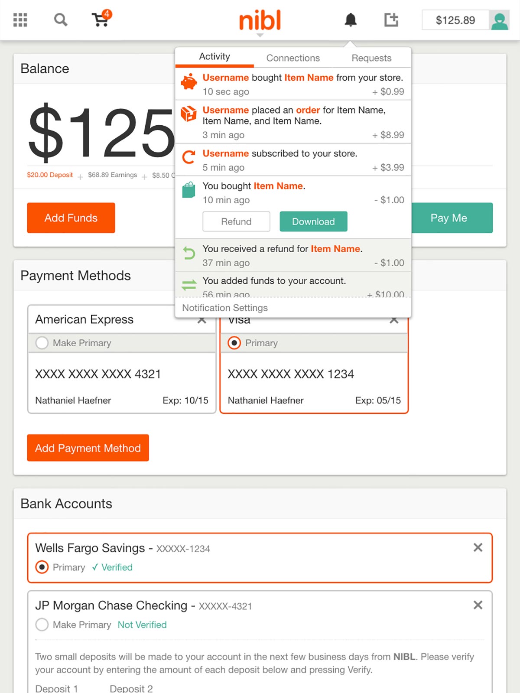Select Make Primary for American Express card
Screen dimensions: 520x693
(x=42, y=343)
